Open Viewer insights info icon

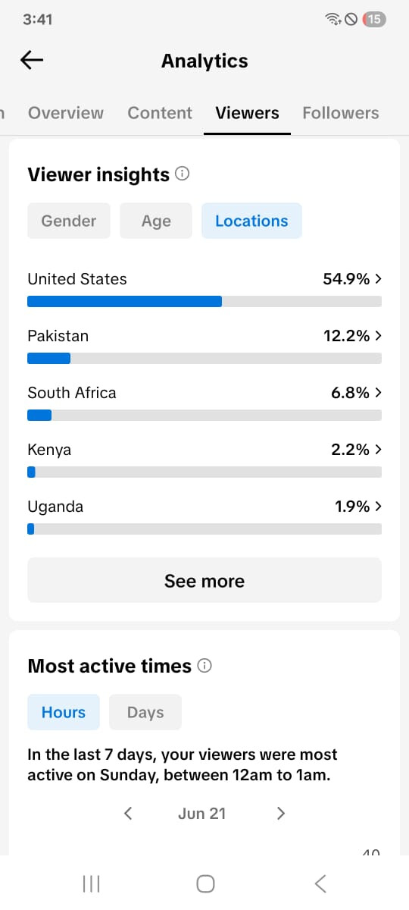[x=182, y=174]
